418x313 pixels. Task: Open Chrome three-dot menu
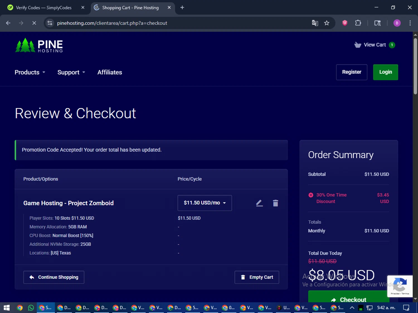[x=410, y=23]
